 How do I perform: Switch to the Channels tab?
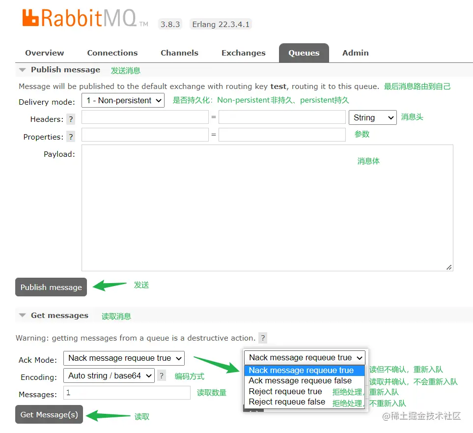tap(179, 53)
